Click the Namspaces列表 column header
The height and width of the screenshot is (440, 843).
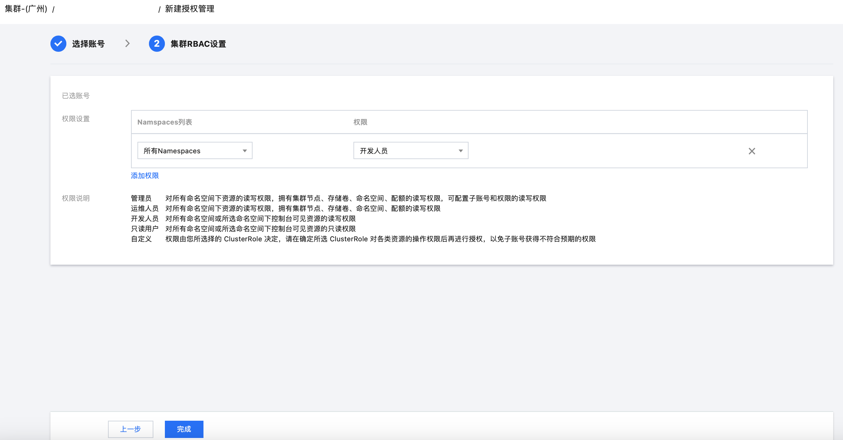[165, 122]
